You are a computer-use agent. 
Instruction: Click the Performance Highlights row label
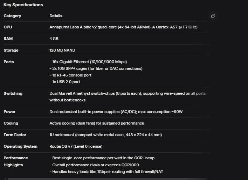point(15,161)
